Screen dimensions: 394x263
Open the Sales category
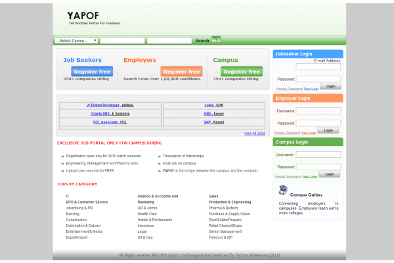click(213, 197)
